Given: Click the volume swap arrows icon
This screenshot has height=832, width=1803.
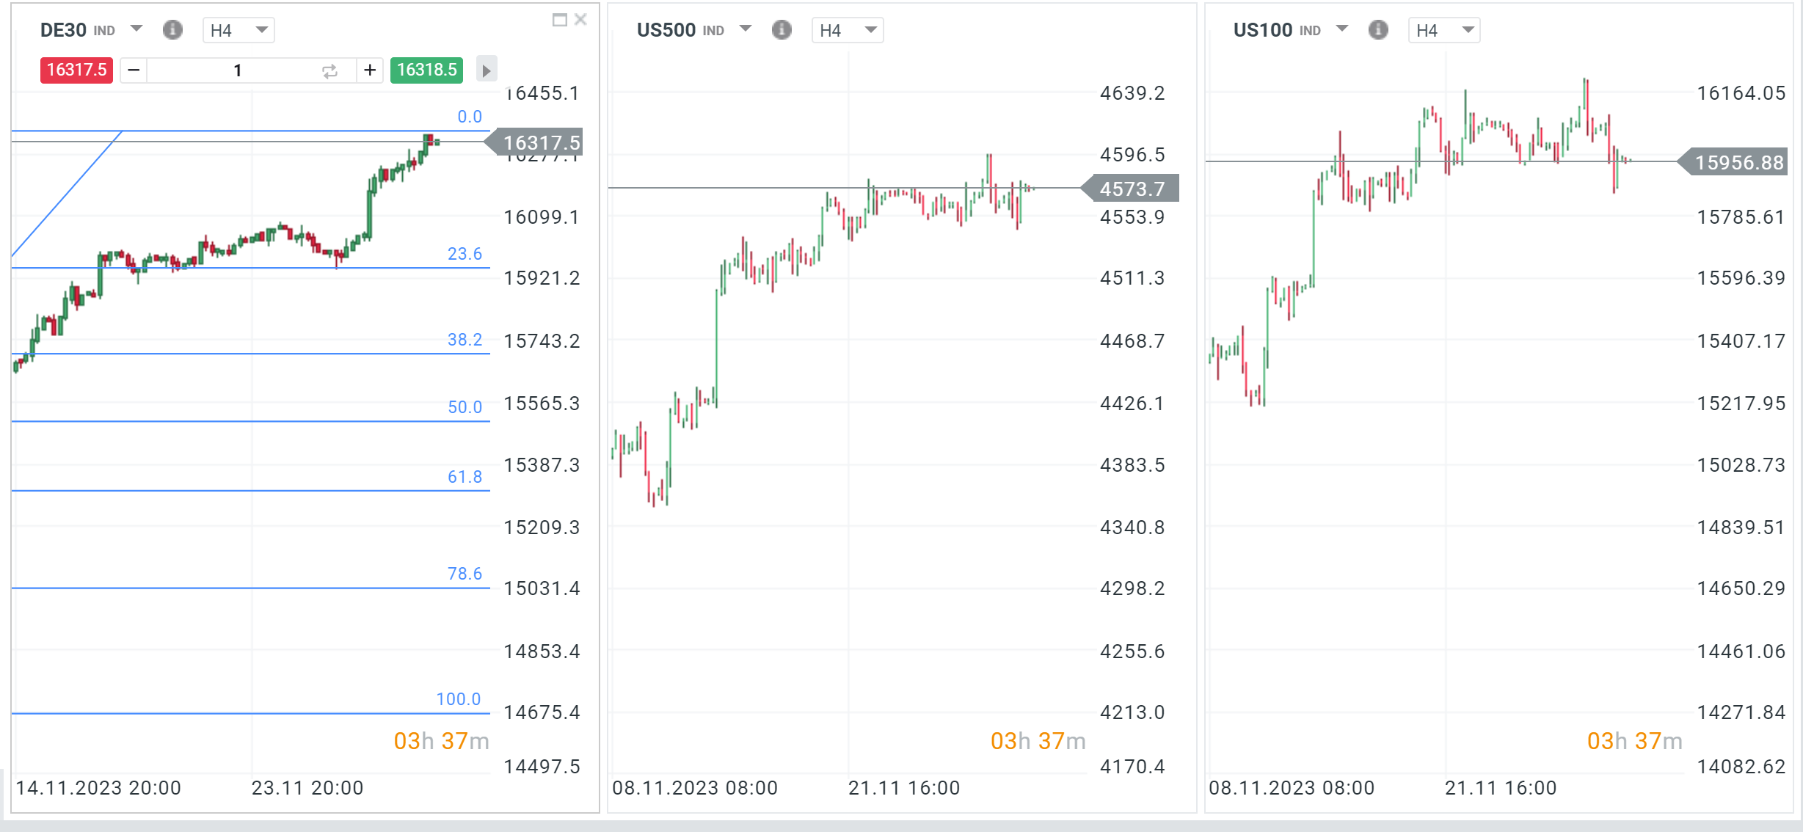Looking at the screenshot, I should pyautogui.click(x=329, y=70).
